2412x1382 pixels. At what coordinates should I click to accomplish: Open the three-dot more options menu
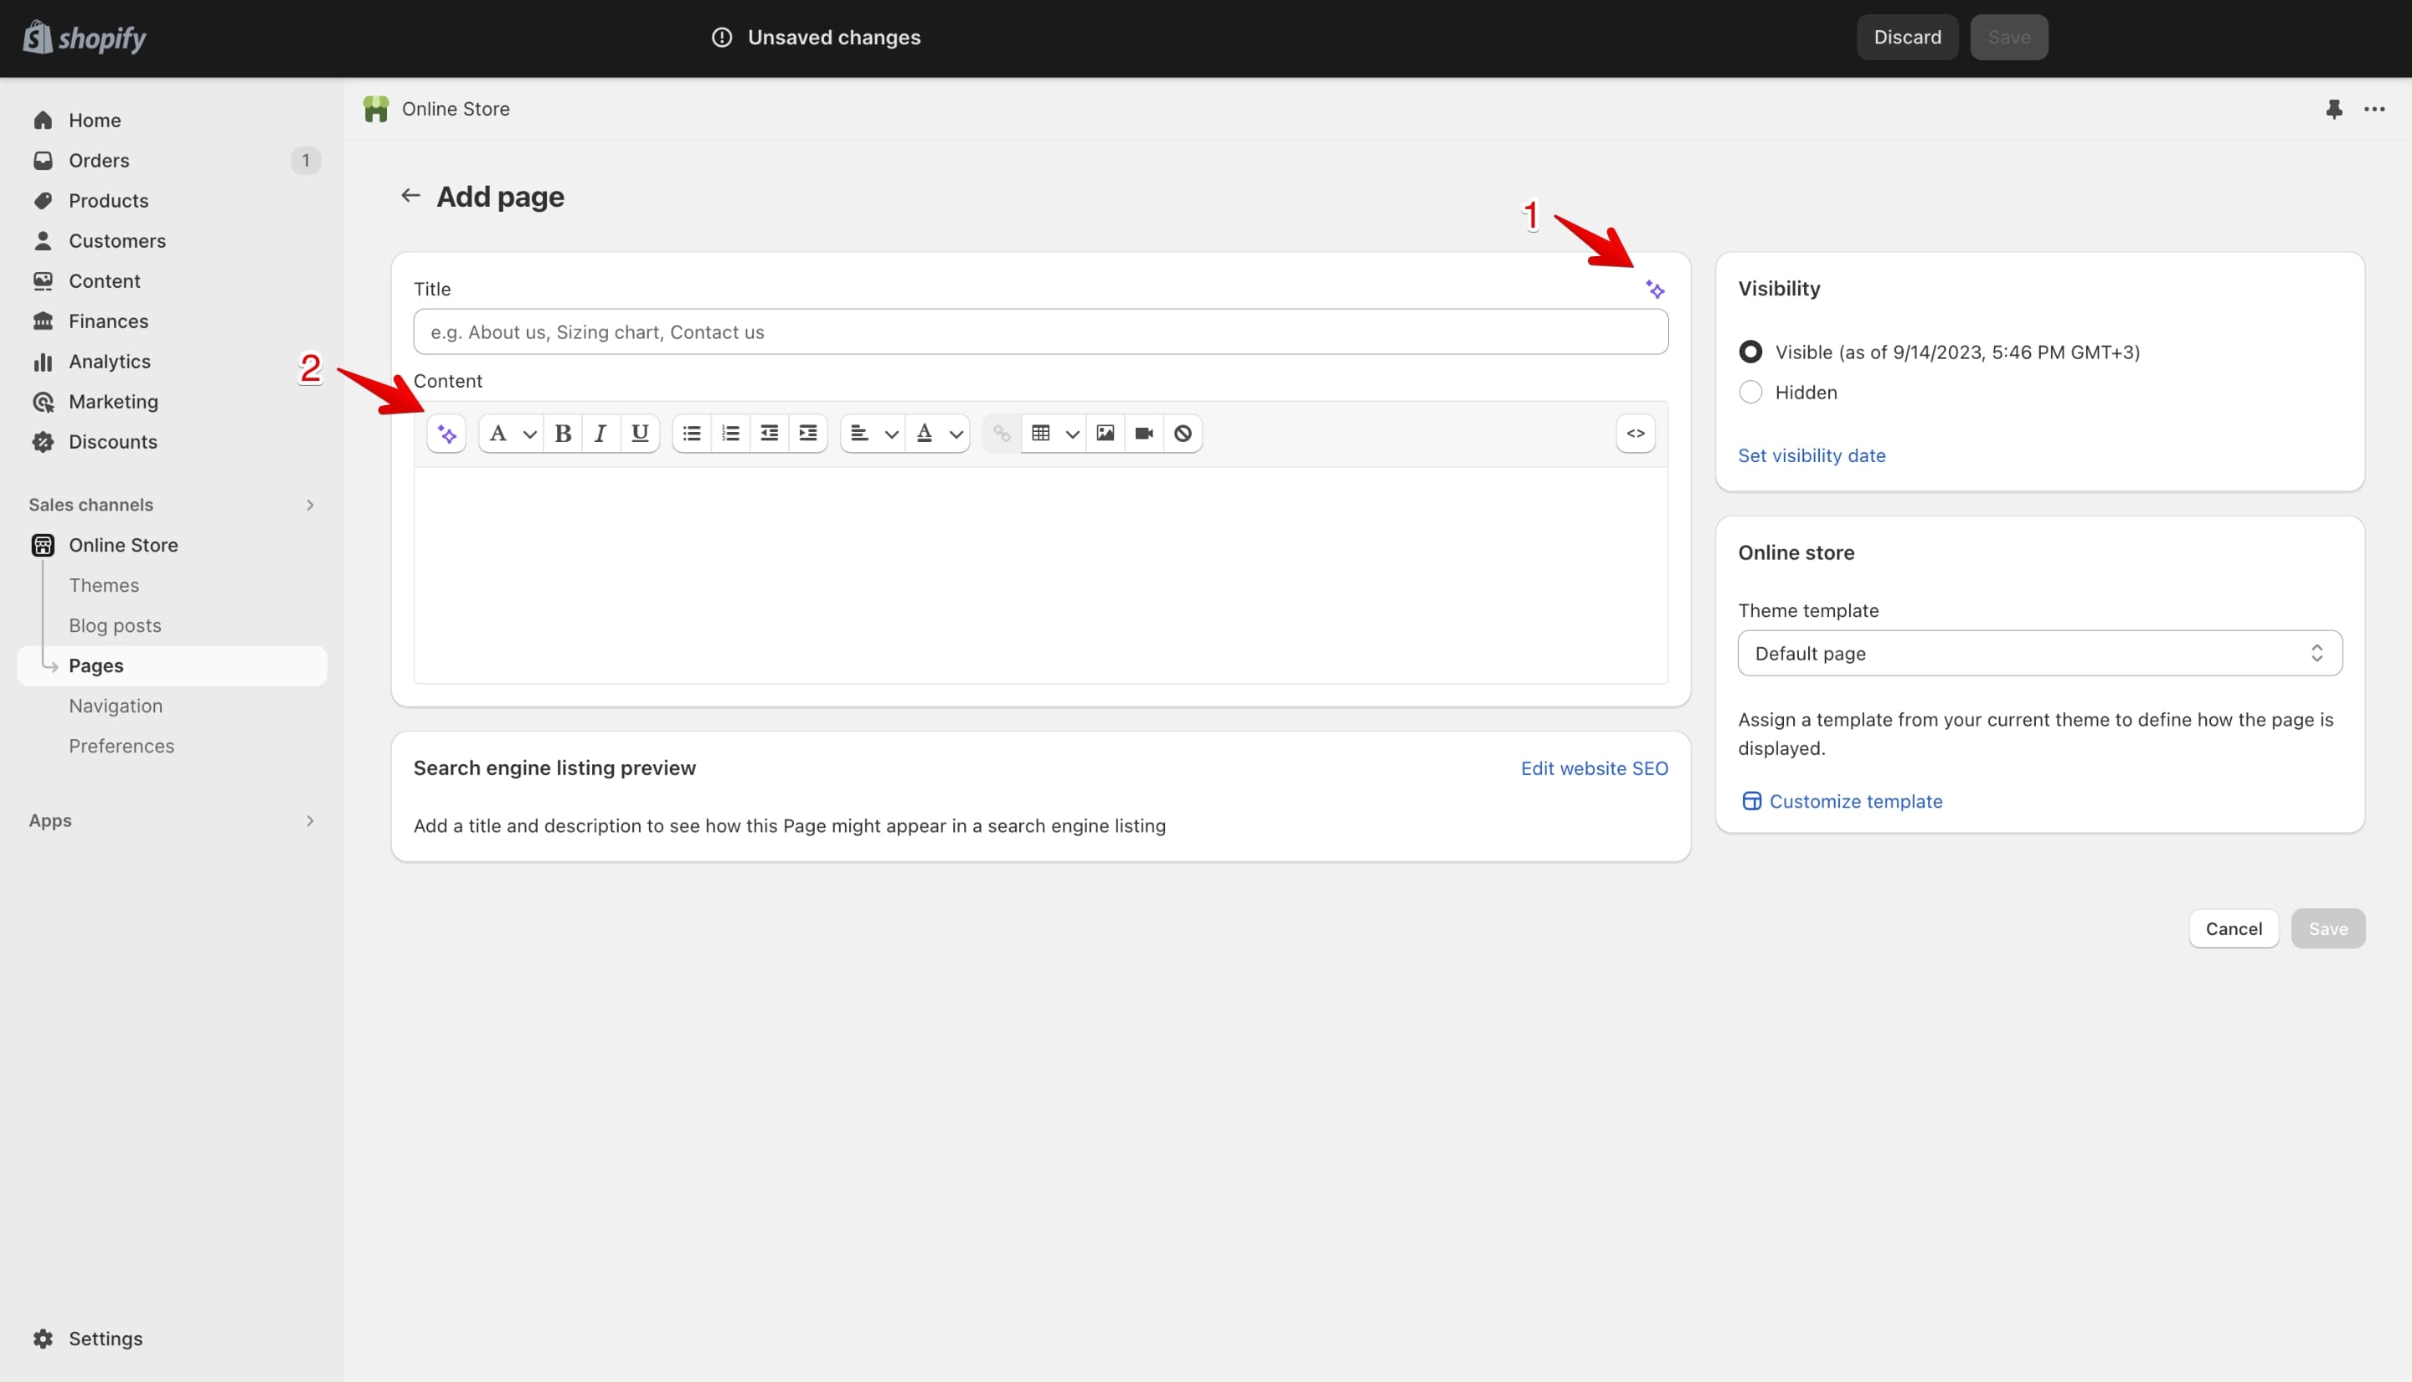pyautogui.click(x=2374, y=109)
